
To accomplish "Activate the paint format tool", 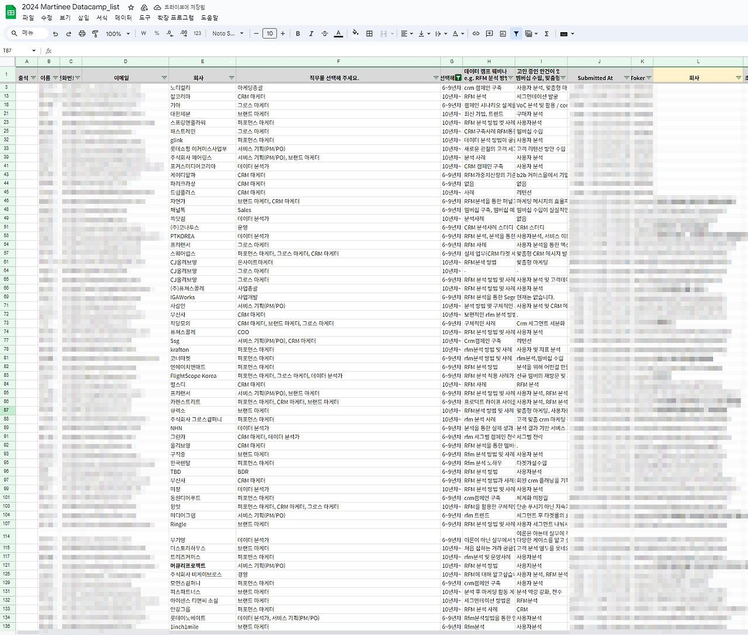I will [x=95, y=34].
